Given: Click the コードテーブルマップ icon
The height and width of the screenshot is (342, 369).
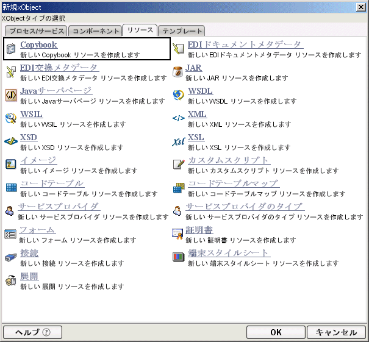Looking at the screenshot, I should coord(179,188).
